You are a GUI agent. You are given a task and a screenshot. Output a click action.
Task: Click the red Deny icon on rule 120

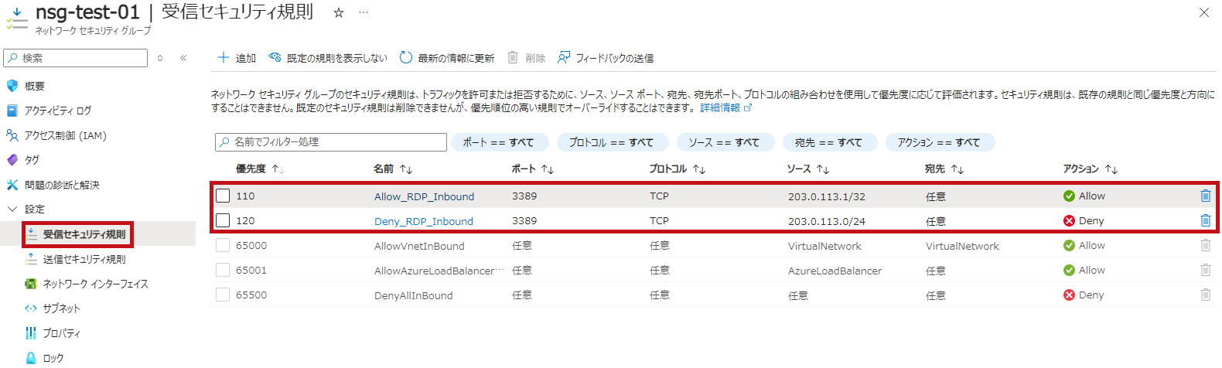point(1069,221)
